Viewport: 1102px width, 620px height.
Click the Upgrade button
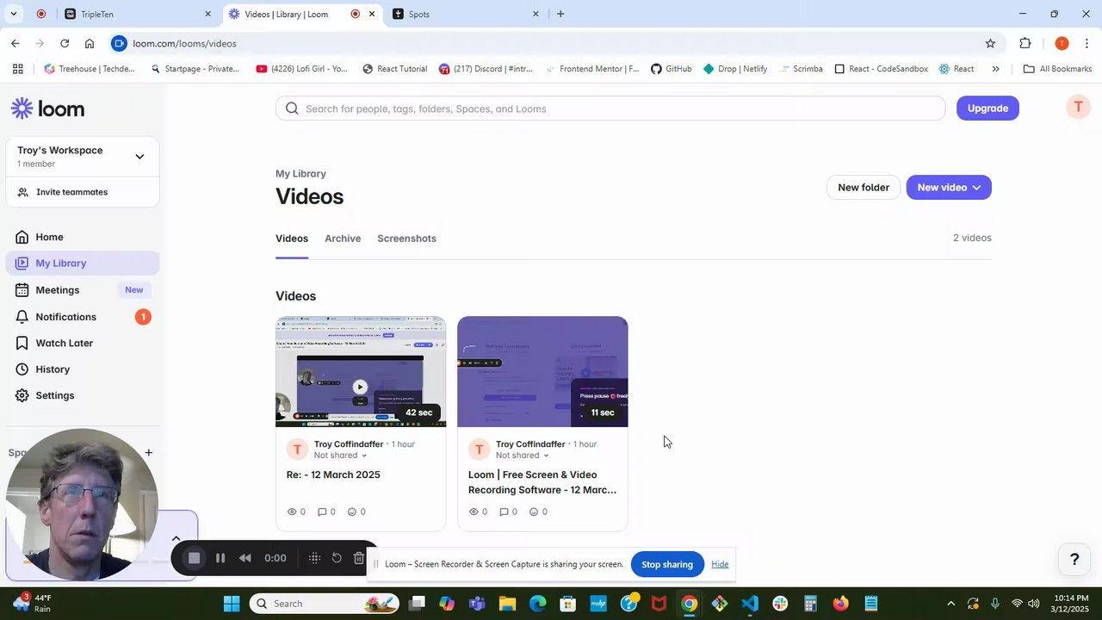click(x=987, y=108)
